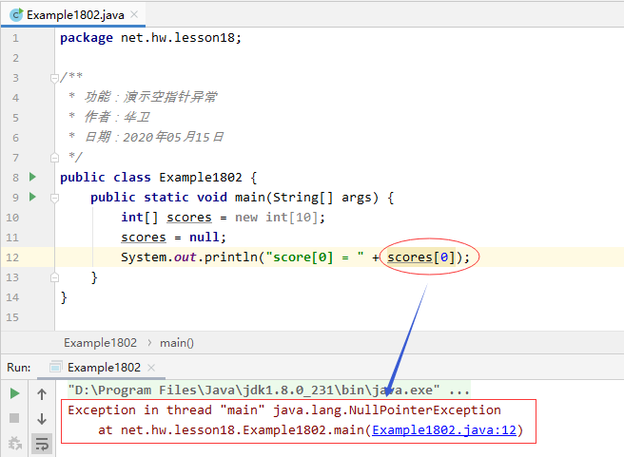Image resolution: width=624 pixels, height=457 pixels.
Task: Click the Example1802 breadcrumb
Action: tap(100, 343)
